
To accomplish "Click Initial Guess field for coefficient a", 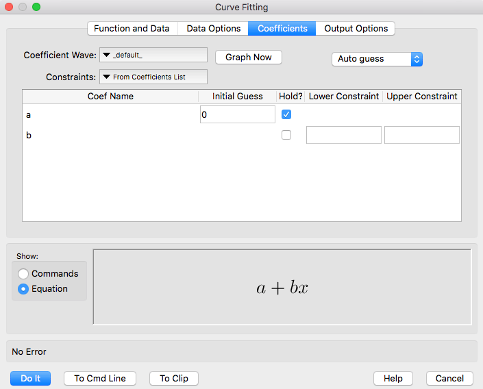I will click(237, 115).
